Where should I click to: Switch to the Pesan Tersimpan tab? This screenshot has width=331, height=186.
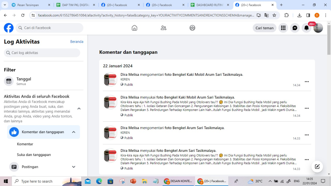point(31,5)
